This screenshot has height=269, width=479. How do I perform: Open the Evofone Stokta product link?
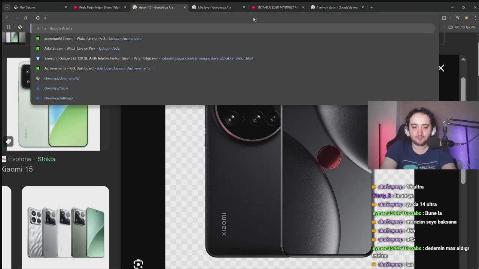(28, 159)
